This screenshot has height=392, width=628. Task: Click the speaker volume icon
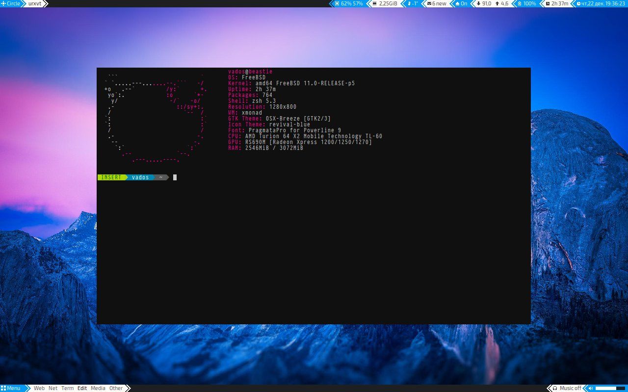point(591,388)
